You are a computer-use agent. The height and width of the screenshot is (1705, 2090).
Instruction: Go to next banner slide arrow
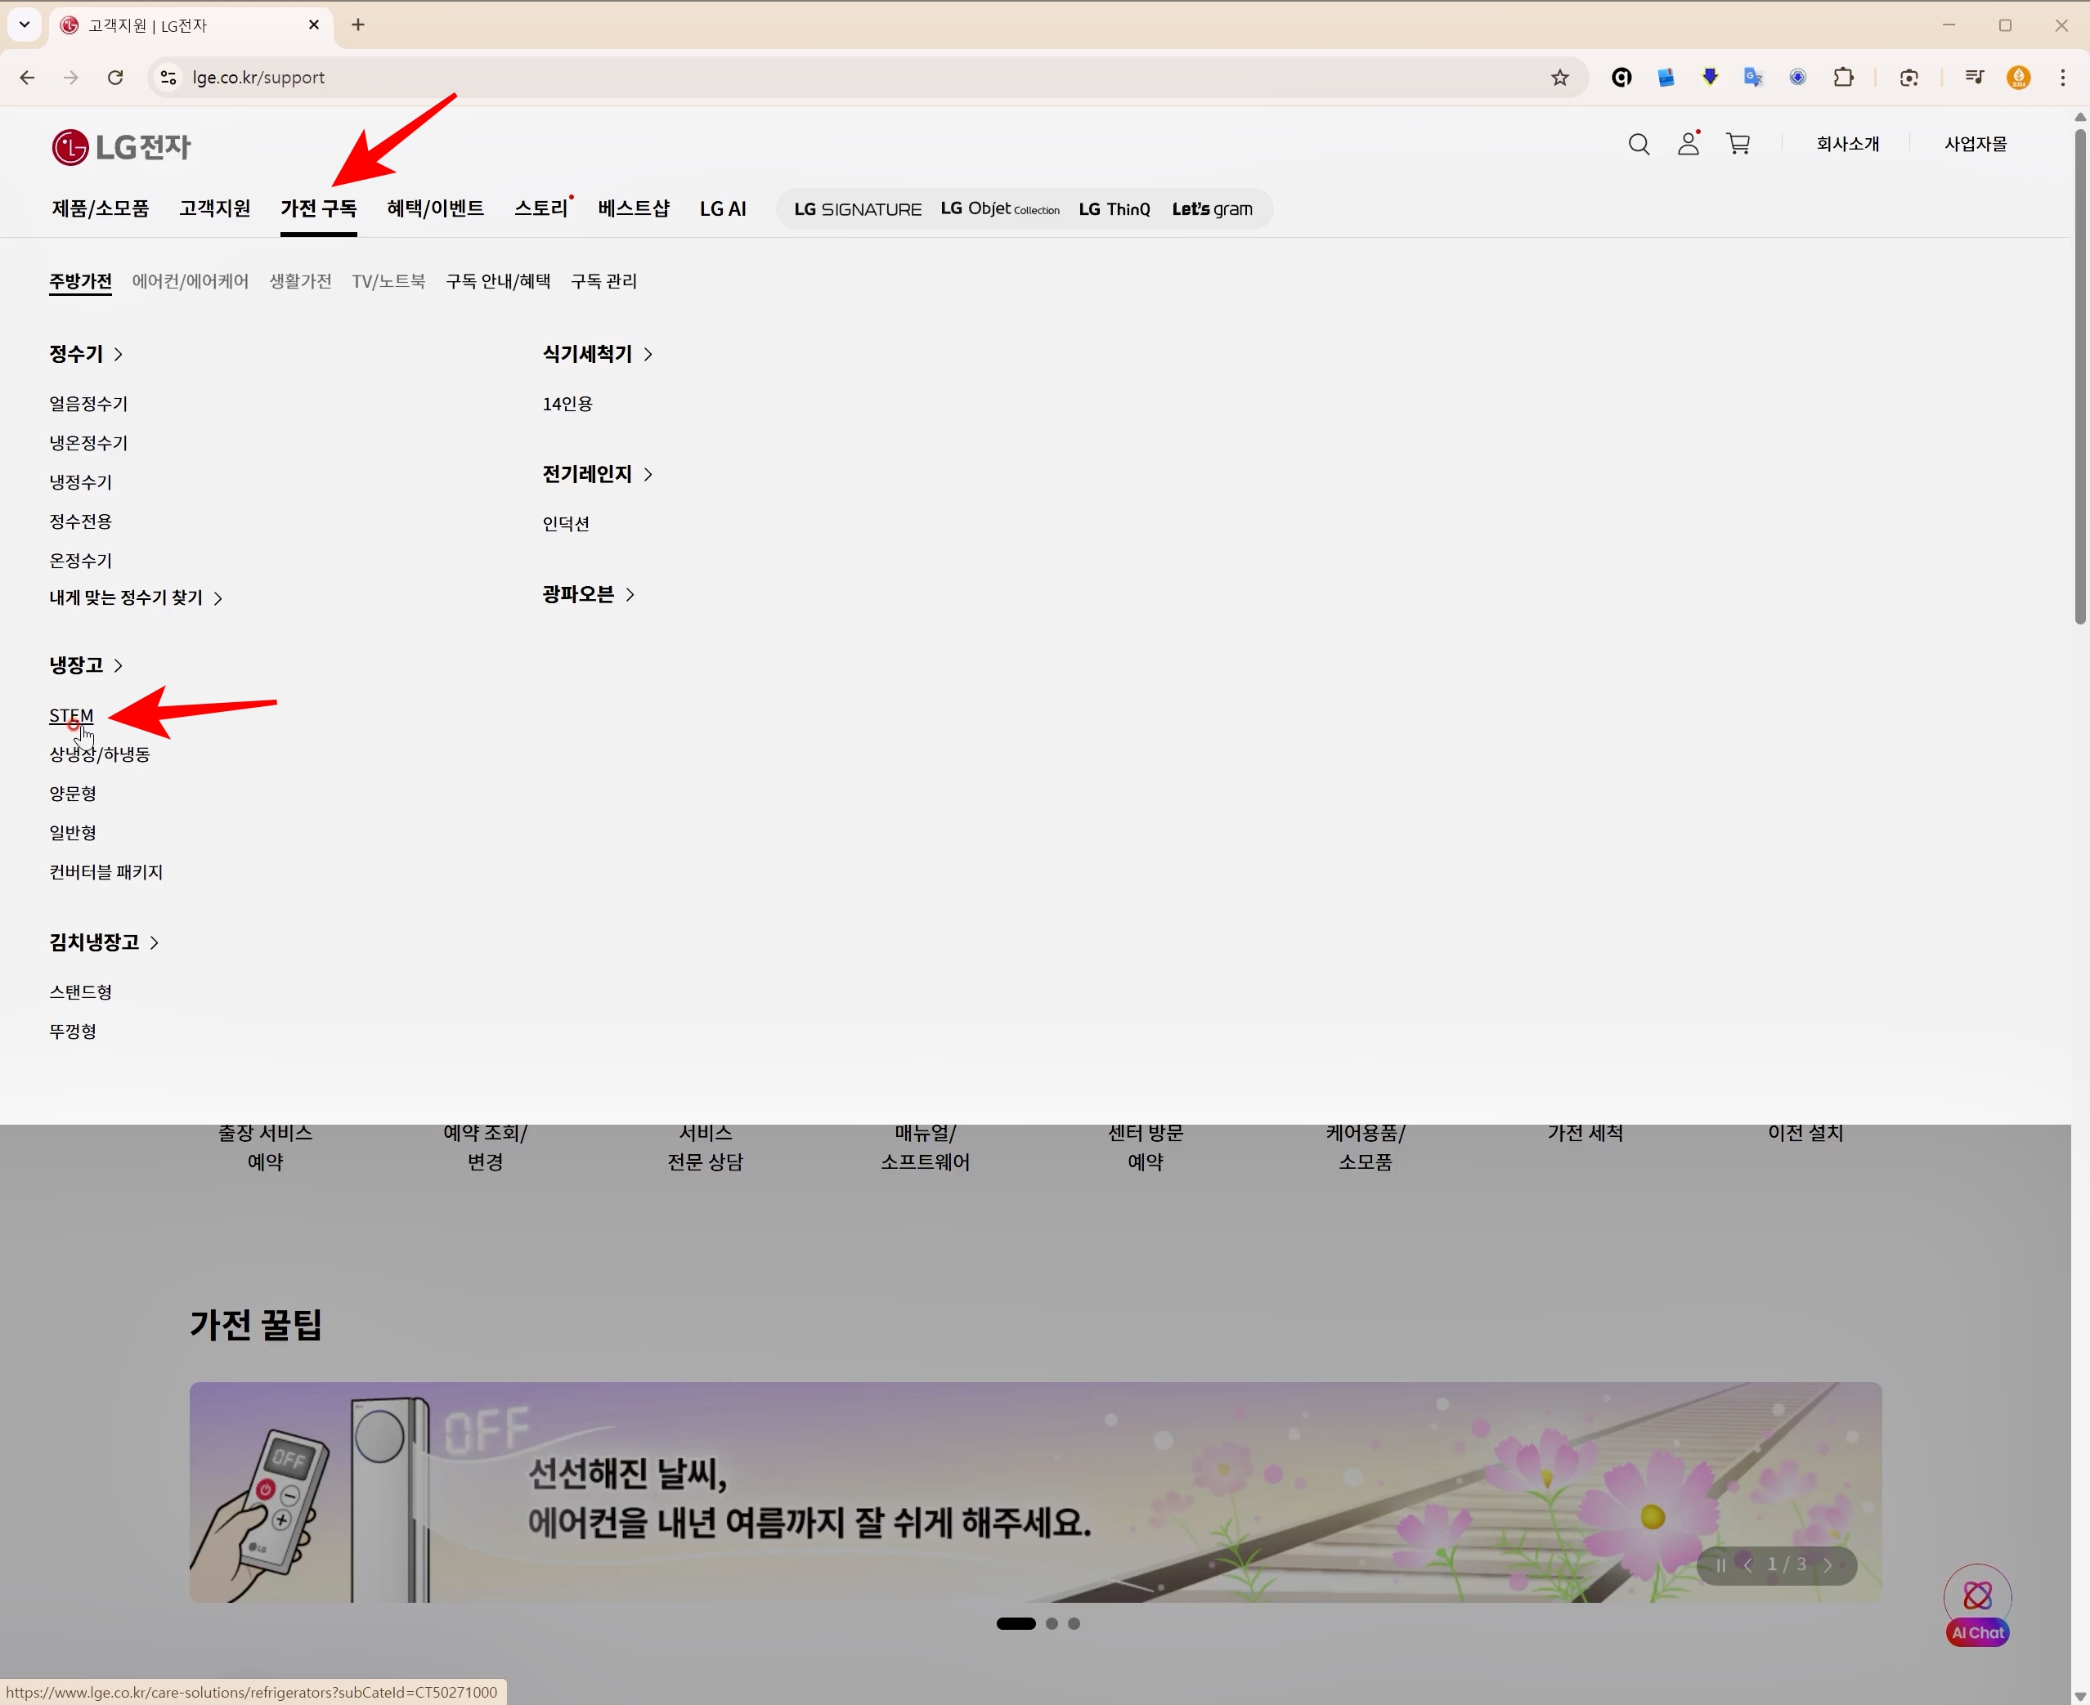1828,1565
